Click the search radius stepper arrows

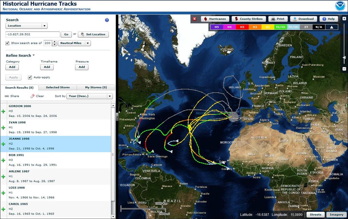click(55, 43)
